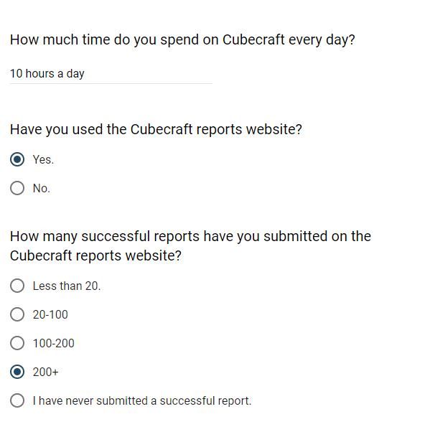Click the "100-200" label text
430x432 pixels.
(x=53, y=343)
